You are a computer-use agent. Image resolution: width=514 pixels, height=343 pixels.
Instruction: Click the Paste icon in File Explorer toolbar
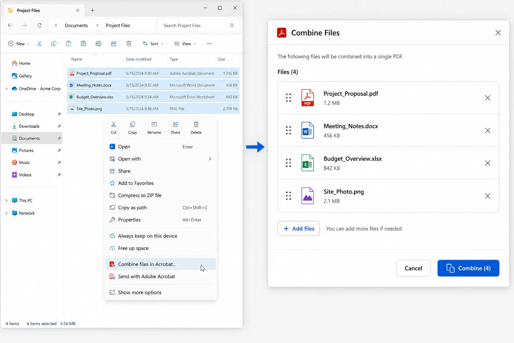[68, 44]
